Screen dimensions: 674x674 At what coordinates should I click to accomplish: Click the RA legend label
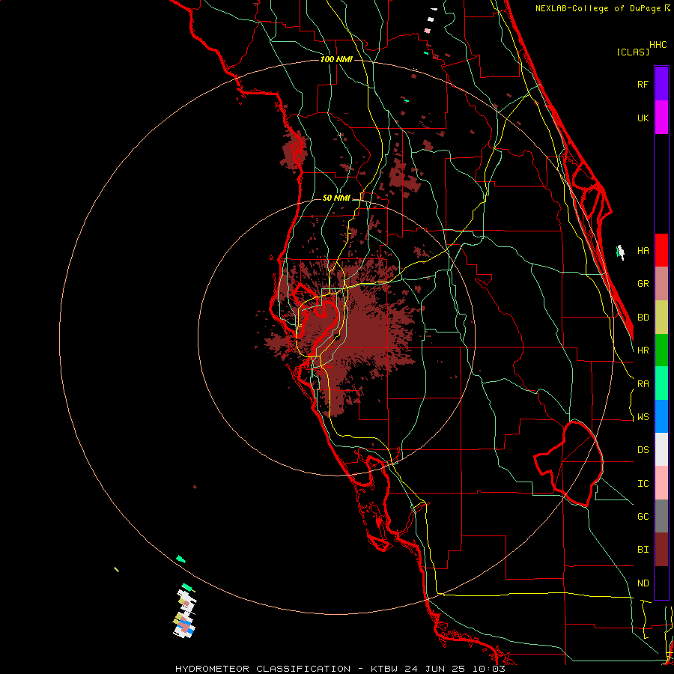click(643, 384)
